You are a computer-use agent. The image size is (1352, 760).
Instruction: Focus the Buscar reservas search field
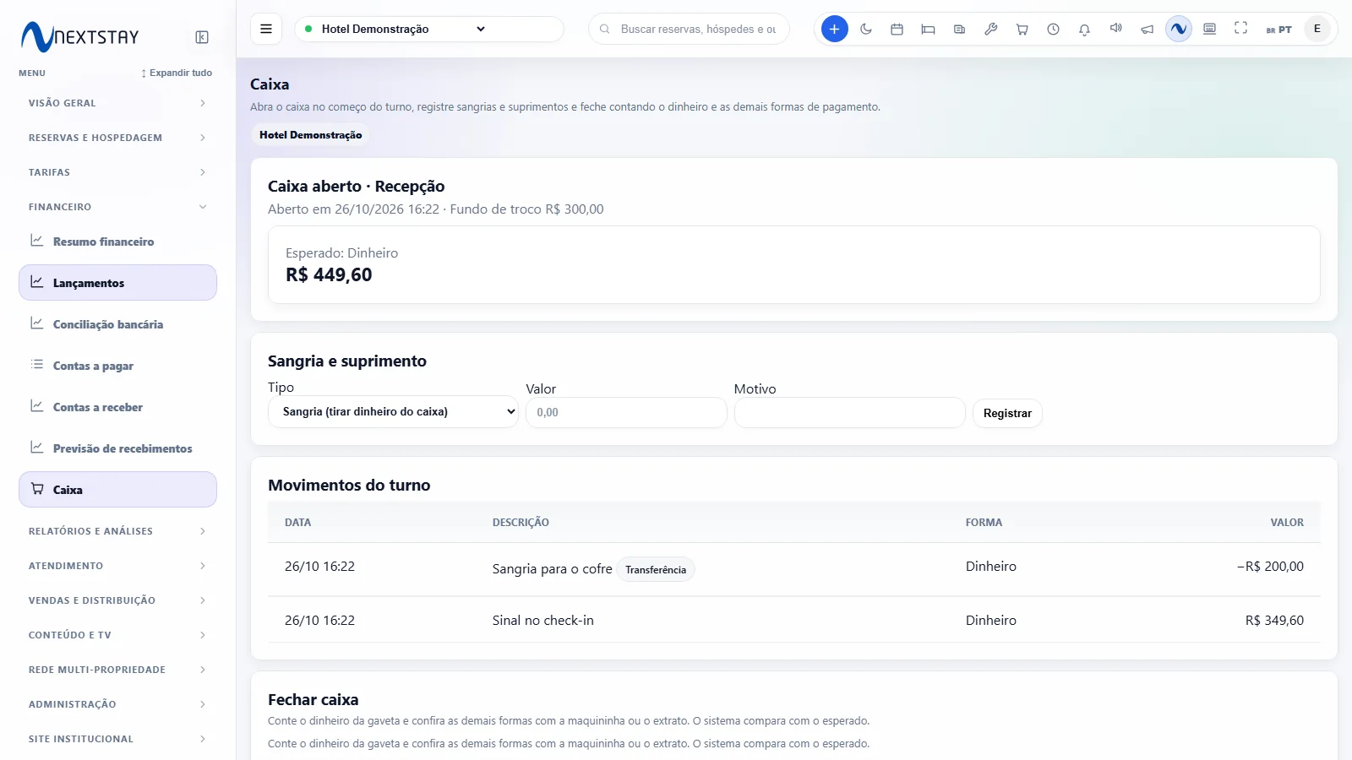689,29
